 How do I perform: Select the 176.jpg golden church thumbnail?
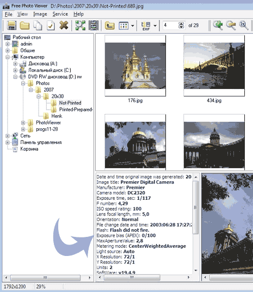click(x=135, y=65)
